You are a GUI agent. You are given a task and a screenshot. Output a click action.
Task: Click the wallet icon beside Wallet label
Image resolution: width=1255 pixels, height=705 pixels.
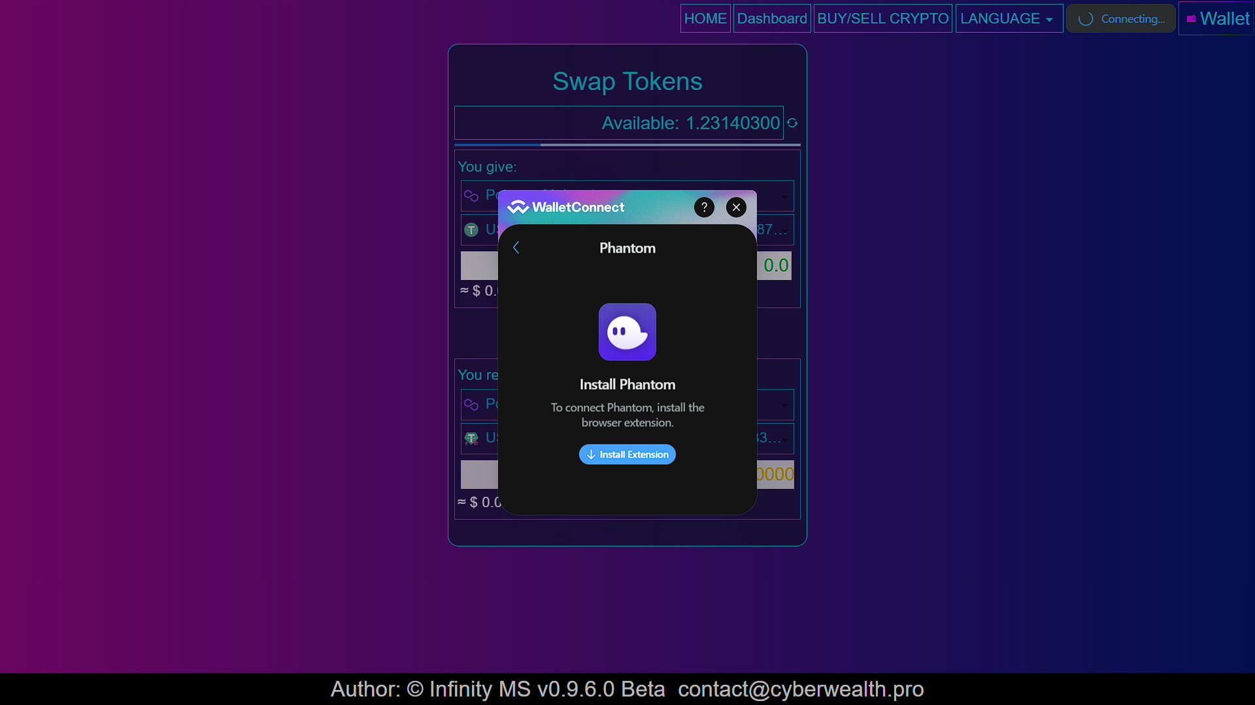coord(1192,18)
